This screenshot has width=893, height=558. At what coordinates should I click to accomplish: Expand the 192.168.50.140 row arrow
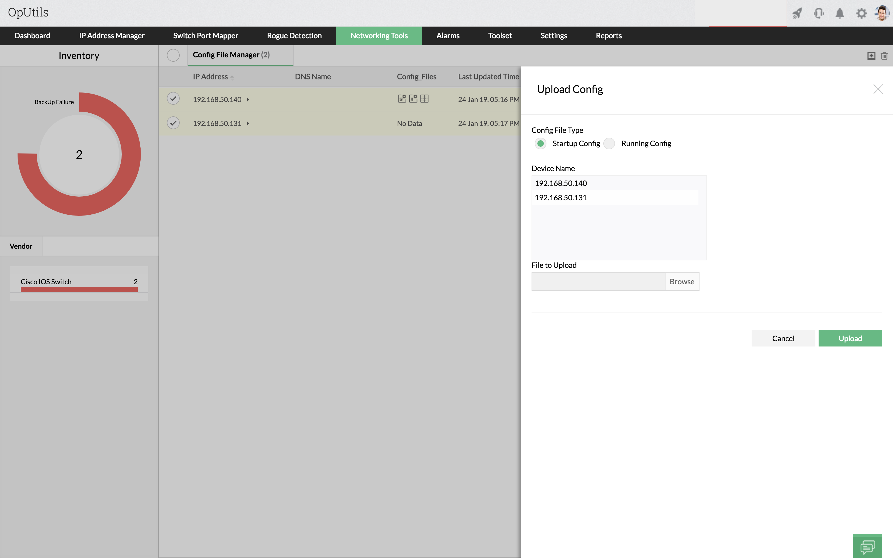pos(248,100)
